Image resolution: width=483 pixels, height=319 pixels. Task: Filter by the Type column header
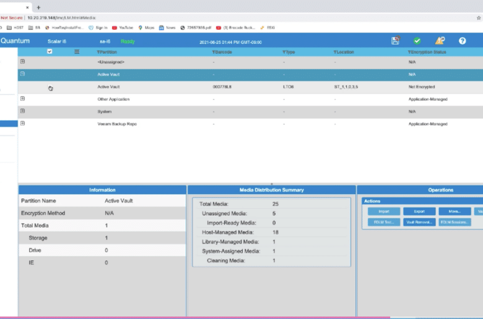coord(289,52)
